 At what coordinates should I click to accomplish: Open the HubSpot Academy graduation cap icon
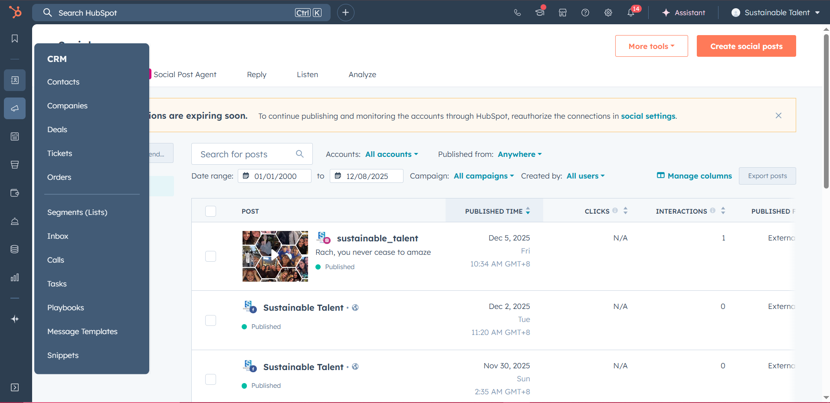coord(540,13)
